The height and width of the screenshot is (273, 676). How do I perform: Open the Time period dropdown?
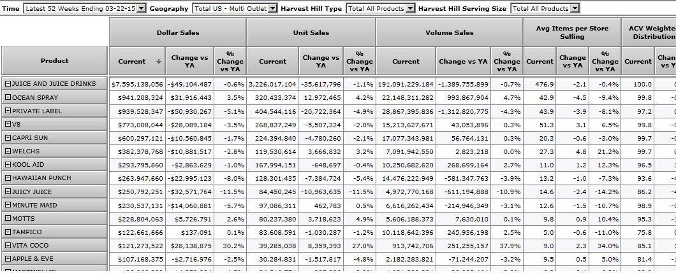[x=142, y=8]
